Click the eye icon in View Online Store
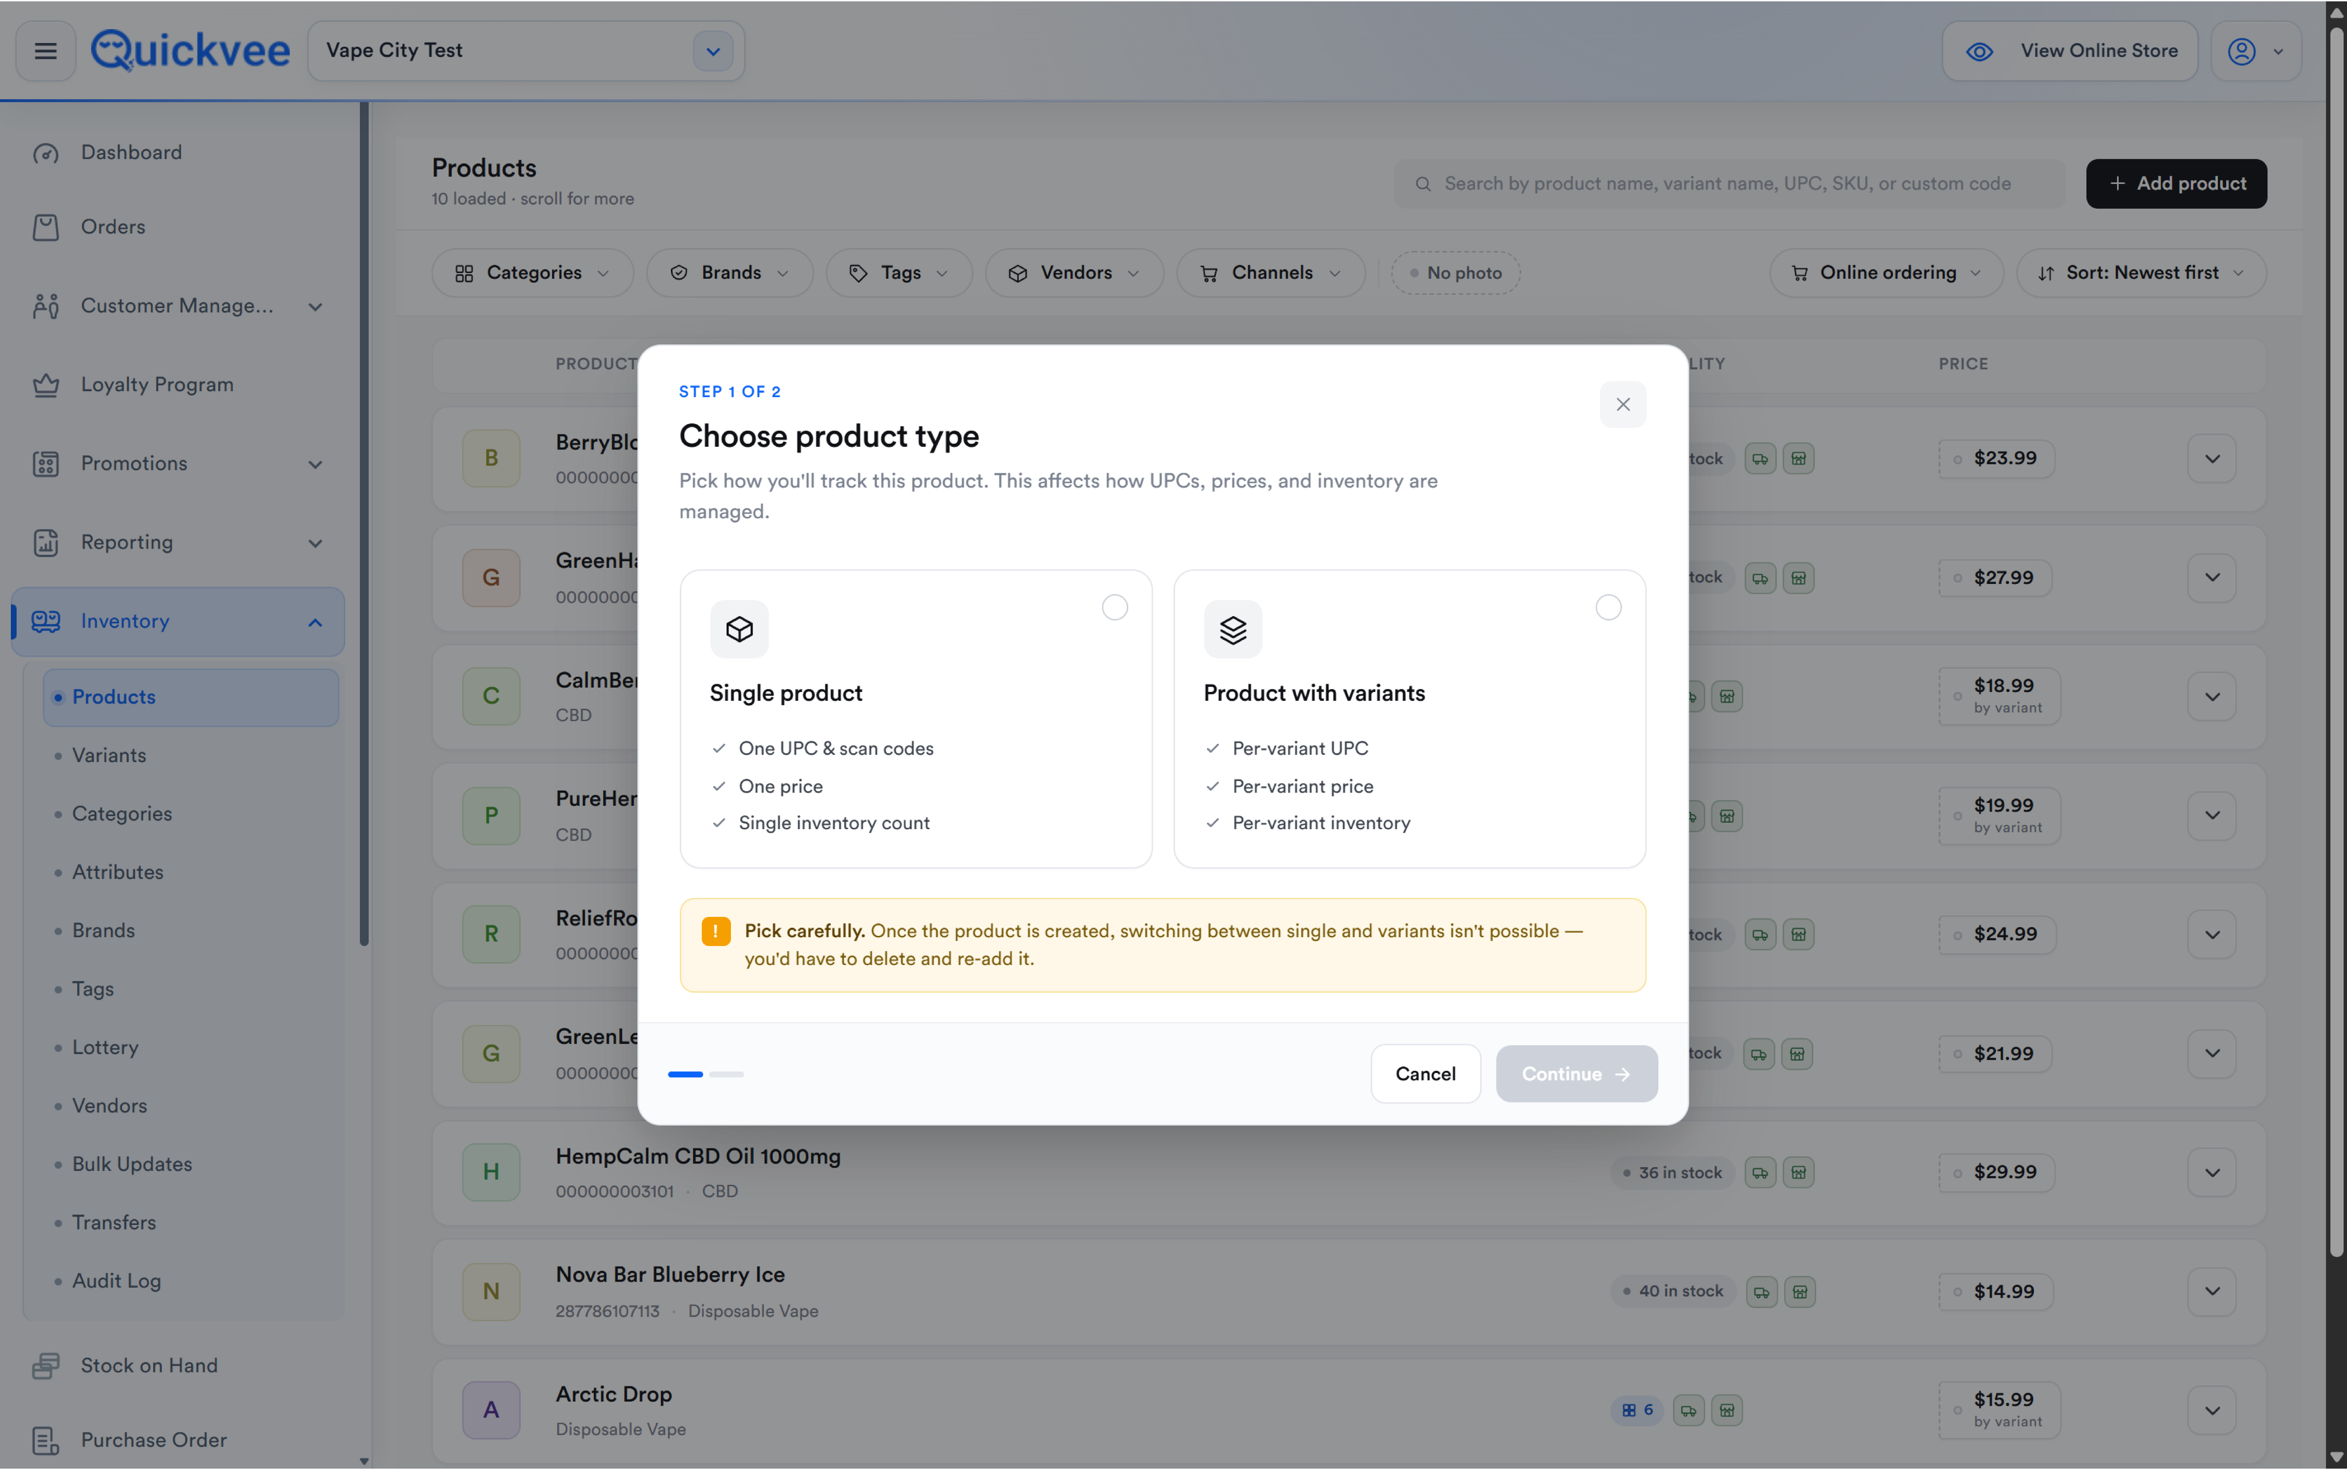This screenshot has height=1470, width=2347. tap(1979, 51)
